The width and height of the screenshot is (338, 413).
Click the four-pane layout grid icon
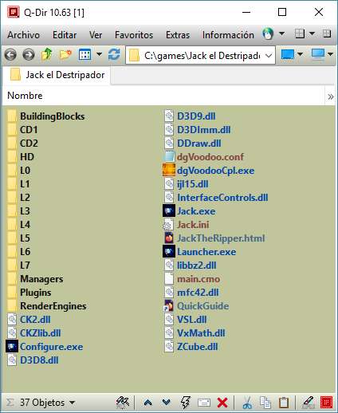[x=300, y=33]
